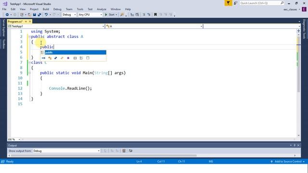Click the Save All toolbar icon

pos(39,15)
